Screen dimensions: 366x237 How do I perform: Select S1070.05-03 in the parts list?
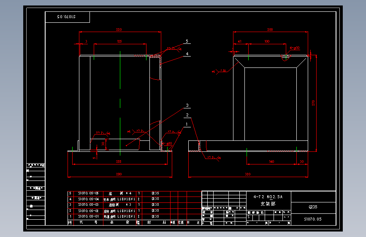click(x=88, y=205)
